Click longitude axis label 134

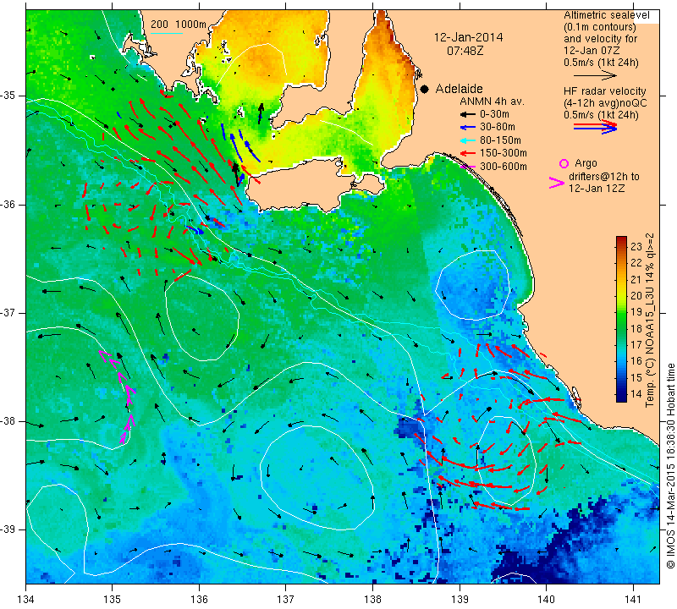click(26, 600)
